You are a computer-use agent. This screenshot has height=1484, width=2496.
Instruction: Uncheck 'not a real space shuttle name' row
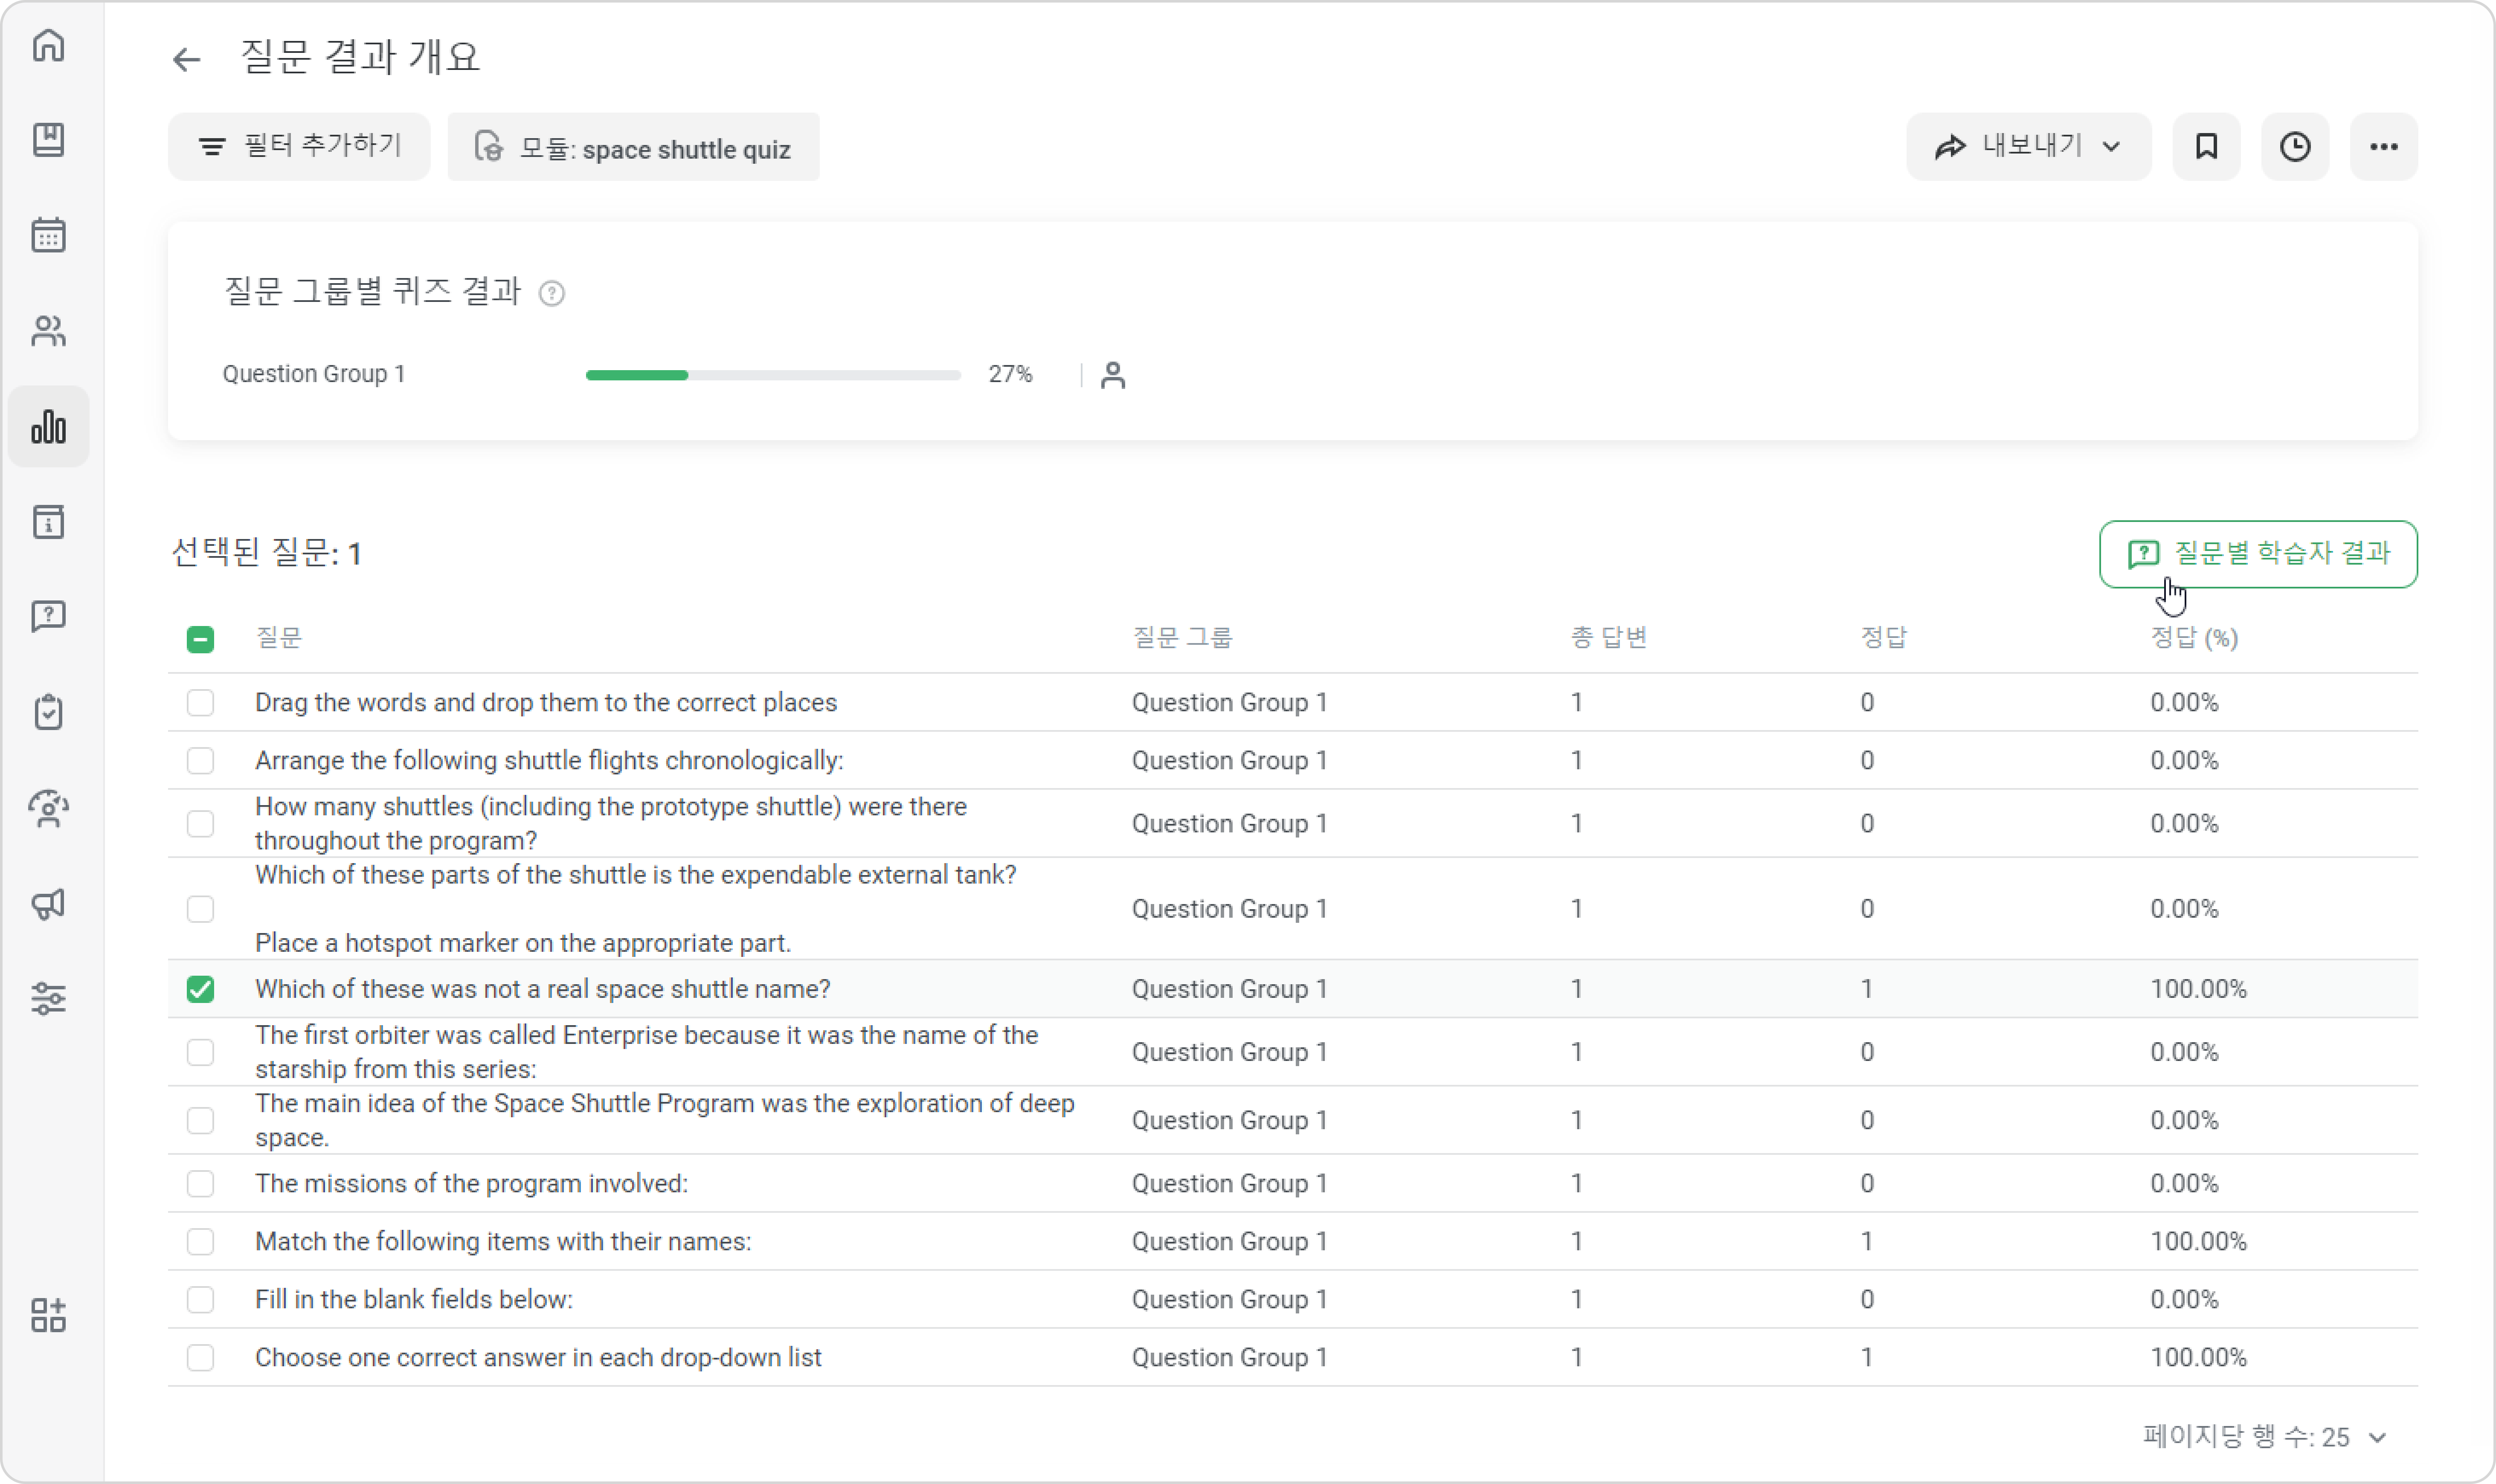coord(200,989)
